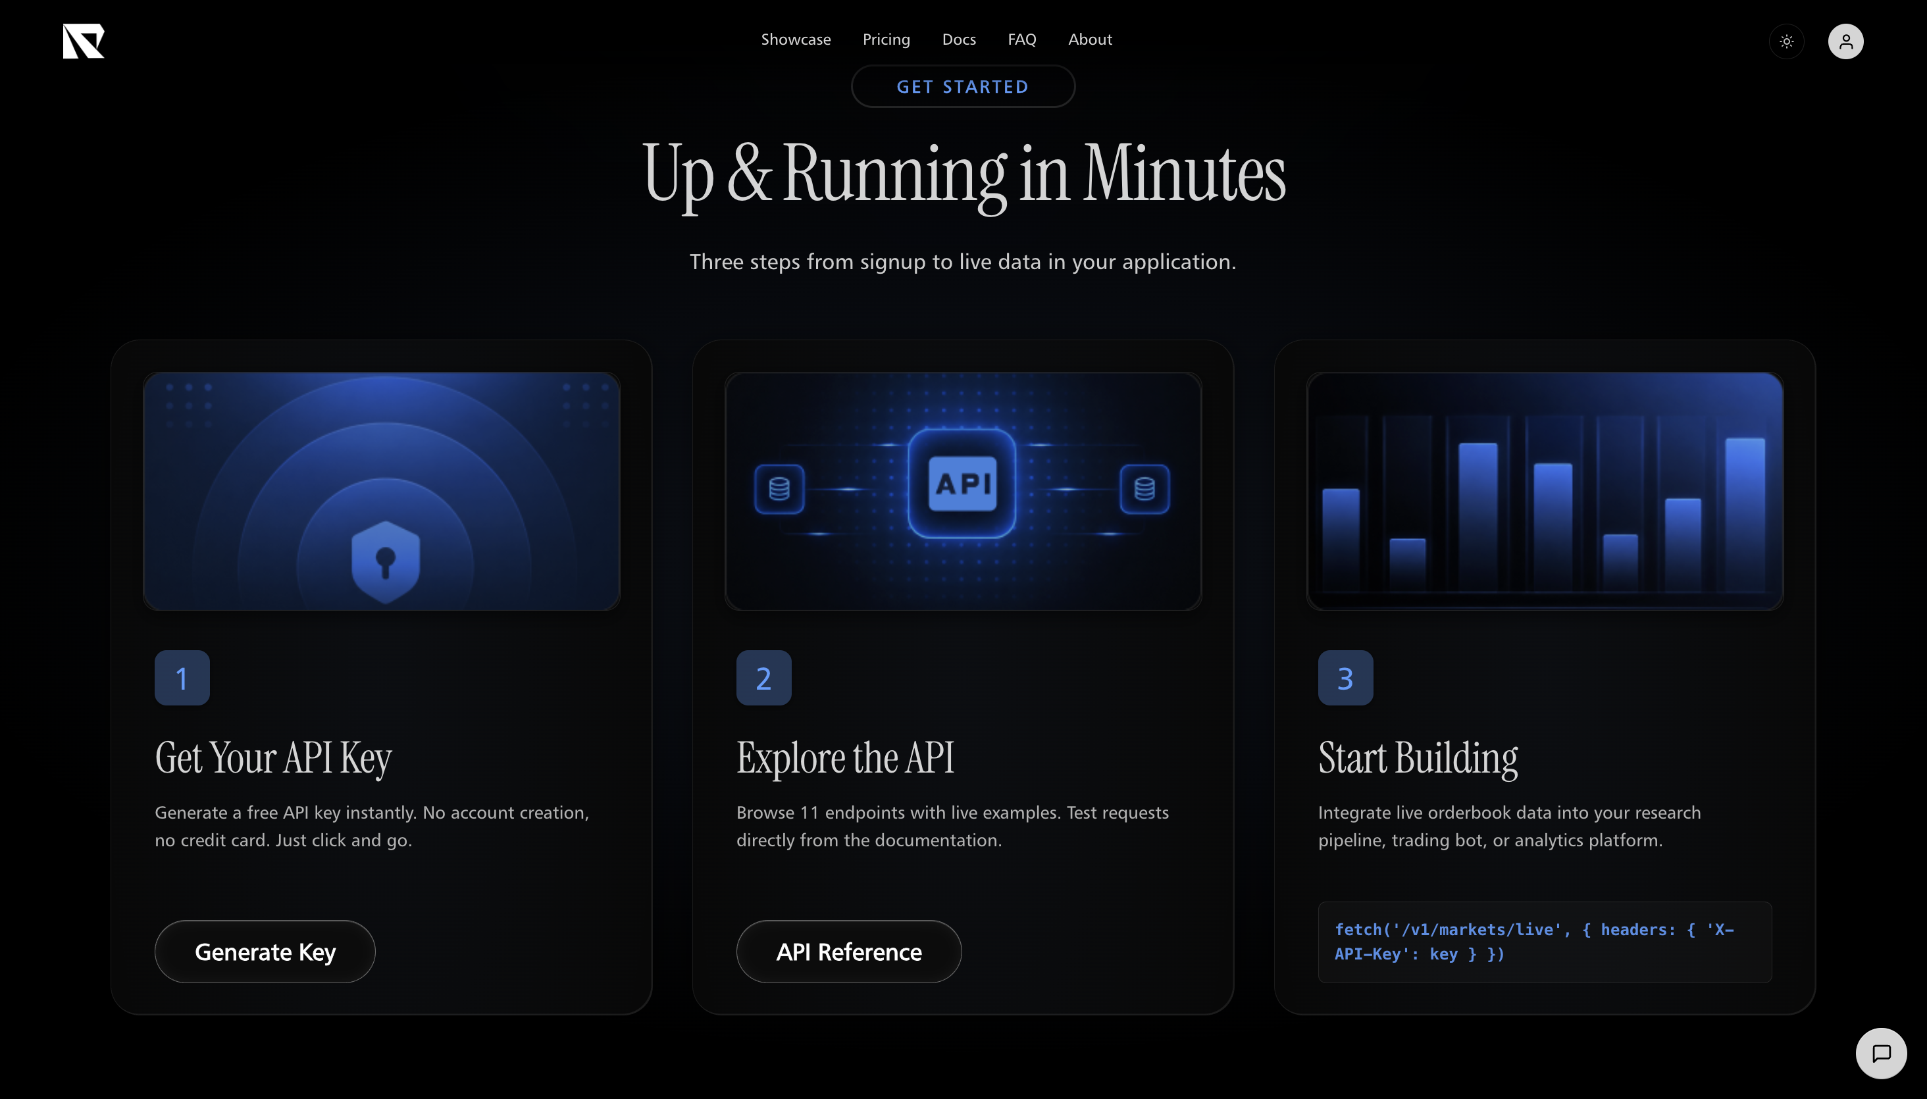Open the user account profile icon
Image resolution: width=1927 pixels, height=1099 pixels.
(x=1845, y=41)
